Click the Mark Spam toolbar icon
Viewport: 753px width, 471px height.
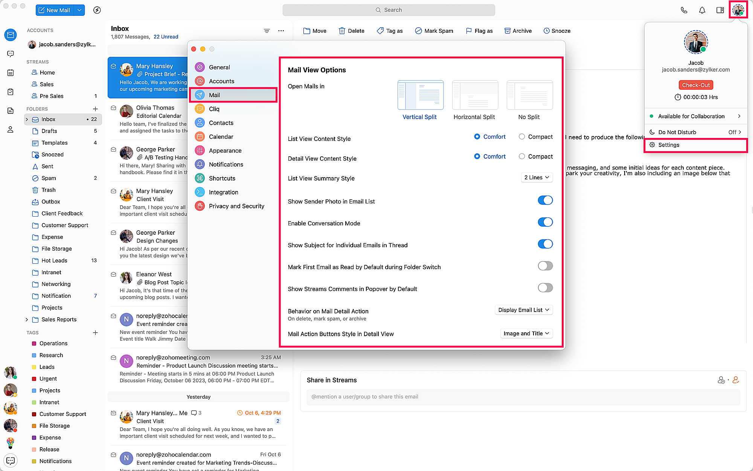418,31
